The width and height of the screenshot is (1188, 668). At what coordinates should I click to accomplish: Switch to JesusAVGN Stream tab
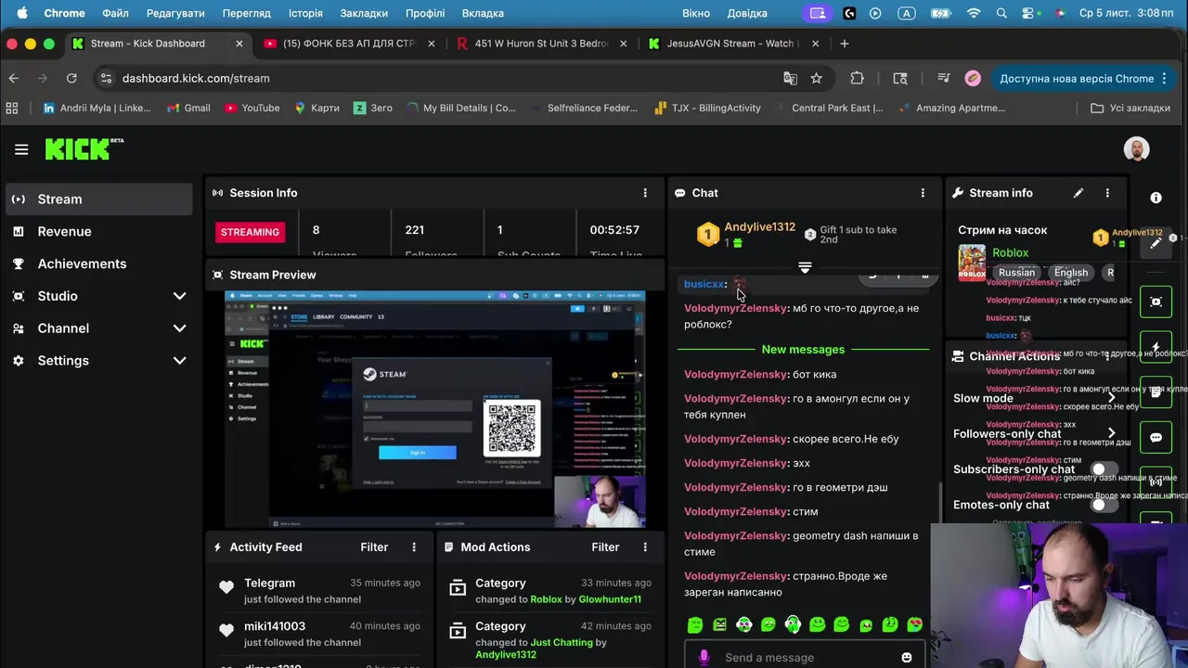733,44
